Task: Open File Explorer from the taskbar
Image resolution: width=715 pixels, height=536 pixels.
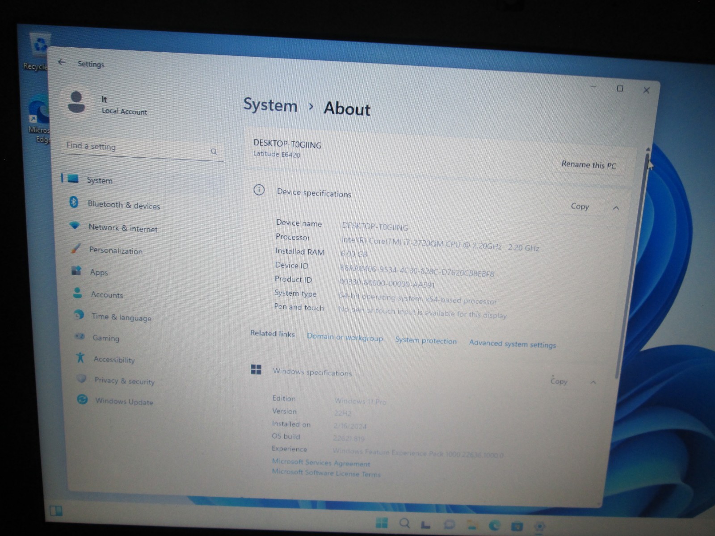Action: [472, 525]
